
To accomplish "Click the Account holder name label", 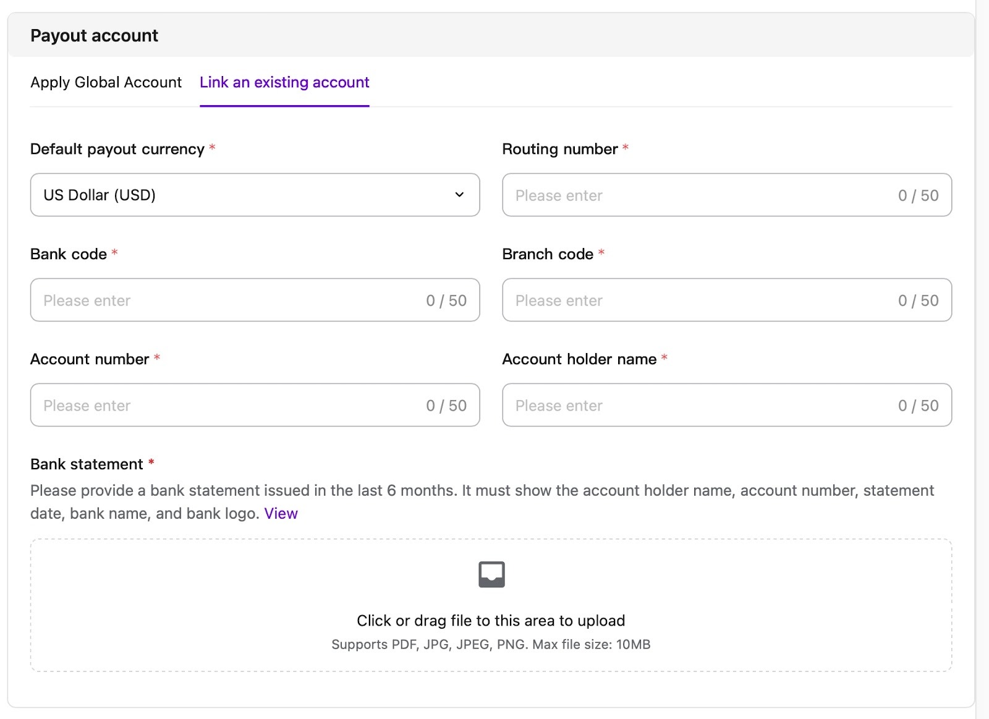I will click(x=579, y=359).
